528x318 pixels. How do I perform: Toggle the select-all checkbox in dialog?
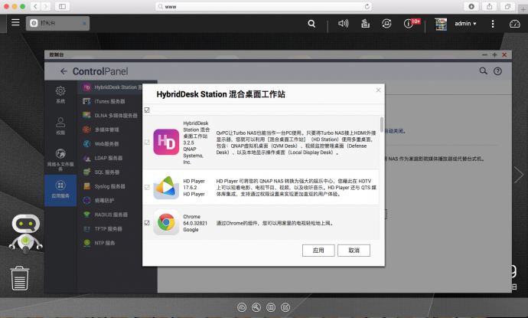[x=147, y=110]
